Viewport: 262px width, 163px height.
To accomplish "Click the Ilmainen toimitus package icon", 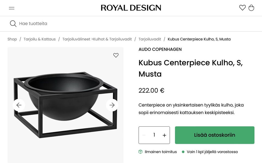I will point(140,152).
